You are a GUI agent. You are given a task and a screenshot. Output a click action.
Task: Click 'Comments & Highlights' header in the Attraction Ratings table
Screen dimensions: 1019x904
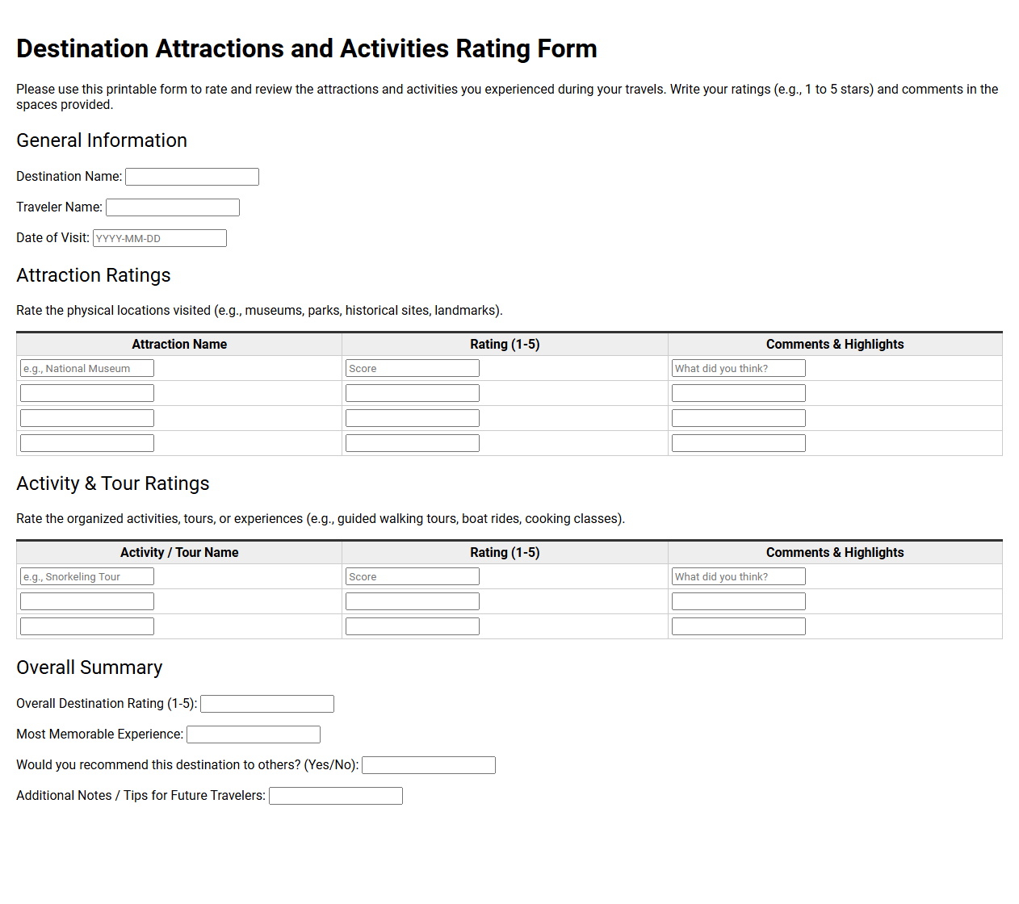pyautogui.click(x=835, y=345)
